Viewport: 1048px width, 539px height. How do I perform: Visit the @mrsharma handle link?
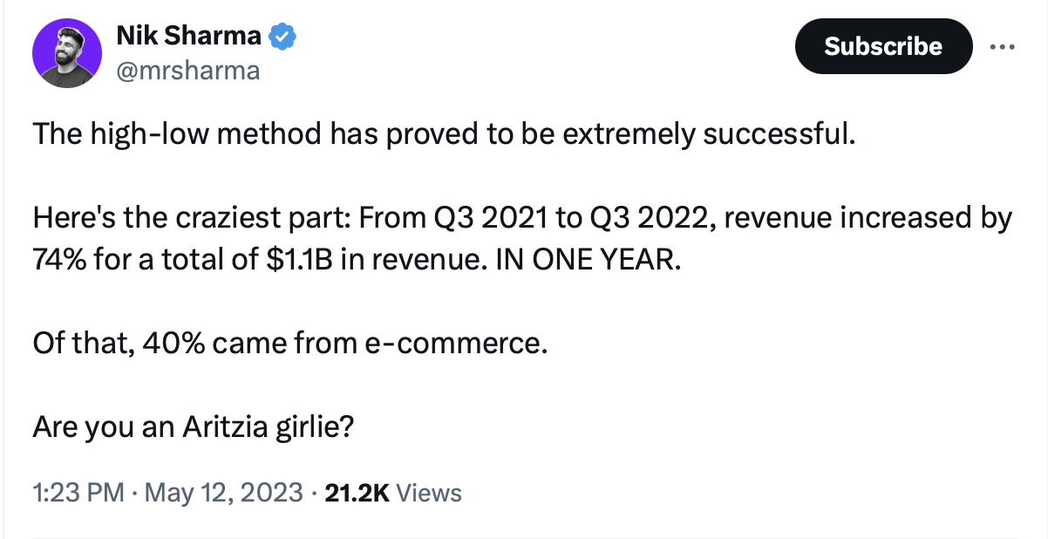click(x=187, y=71)
